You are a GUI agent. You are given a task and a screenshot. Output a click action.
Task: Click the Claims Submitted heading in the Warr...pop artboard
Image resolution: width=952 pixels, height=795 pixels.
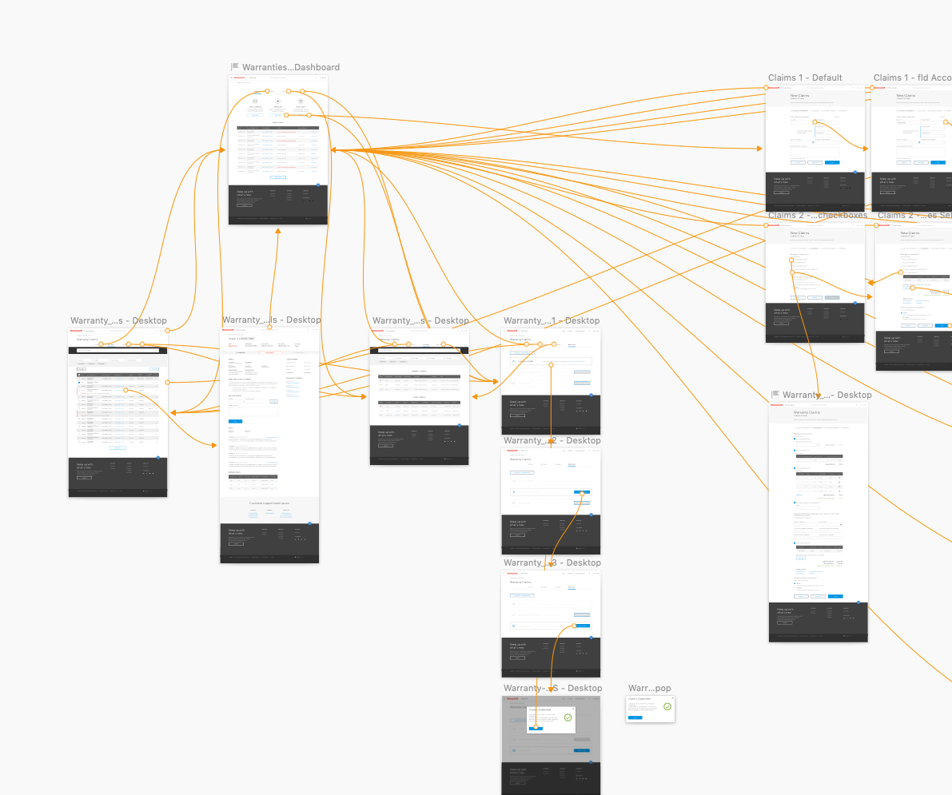pyautogui.click(x=639, y=699)
